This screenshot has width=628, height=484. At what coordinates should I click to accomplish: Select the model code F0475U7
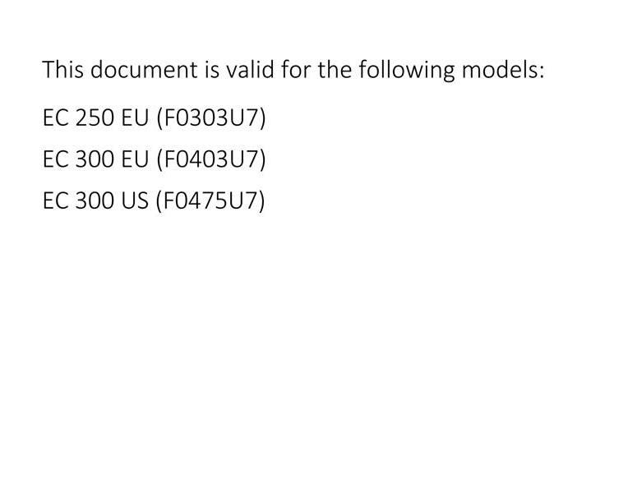pyautogui.click(x=210, y=201)
